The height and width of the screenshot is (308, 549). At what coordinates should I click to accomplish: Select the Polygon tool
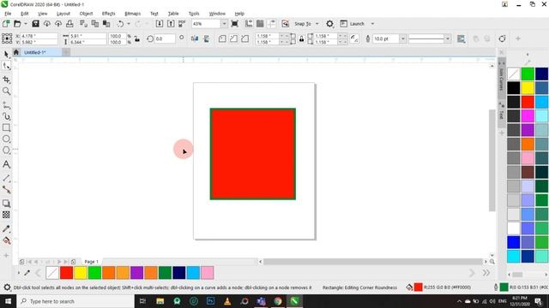click(6, 151)
